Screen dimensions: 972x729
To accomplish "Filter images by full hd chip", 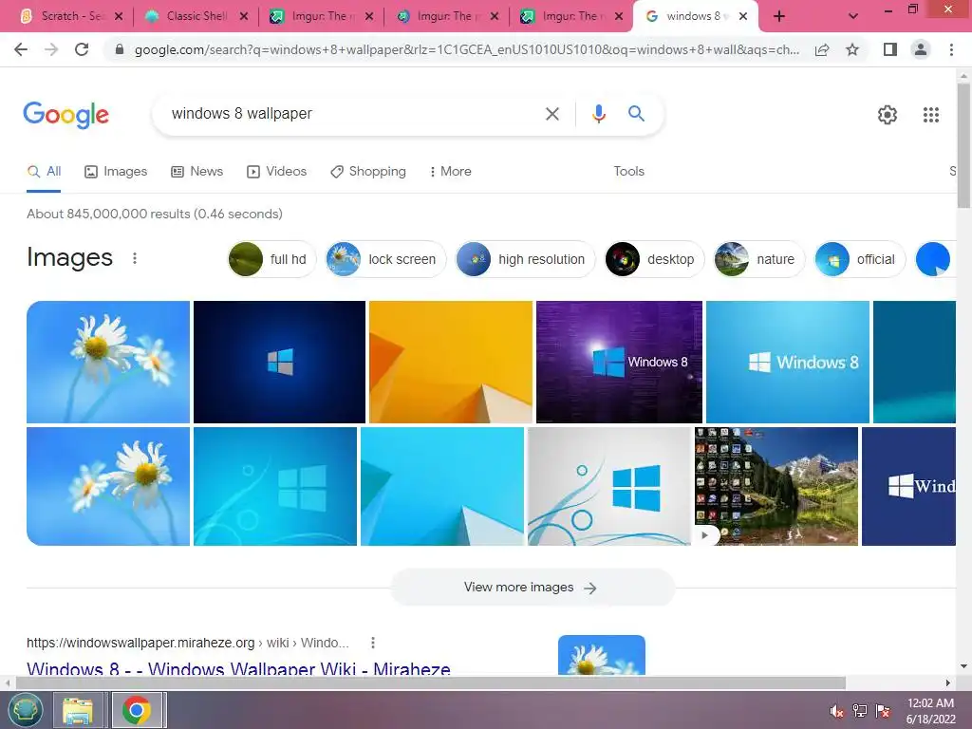I will click(272, 259).
